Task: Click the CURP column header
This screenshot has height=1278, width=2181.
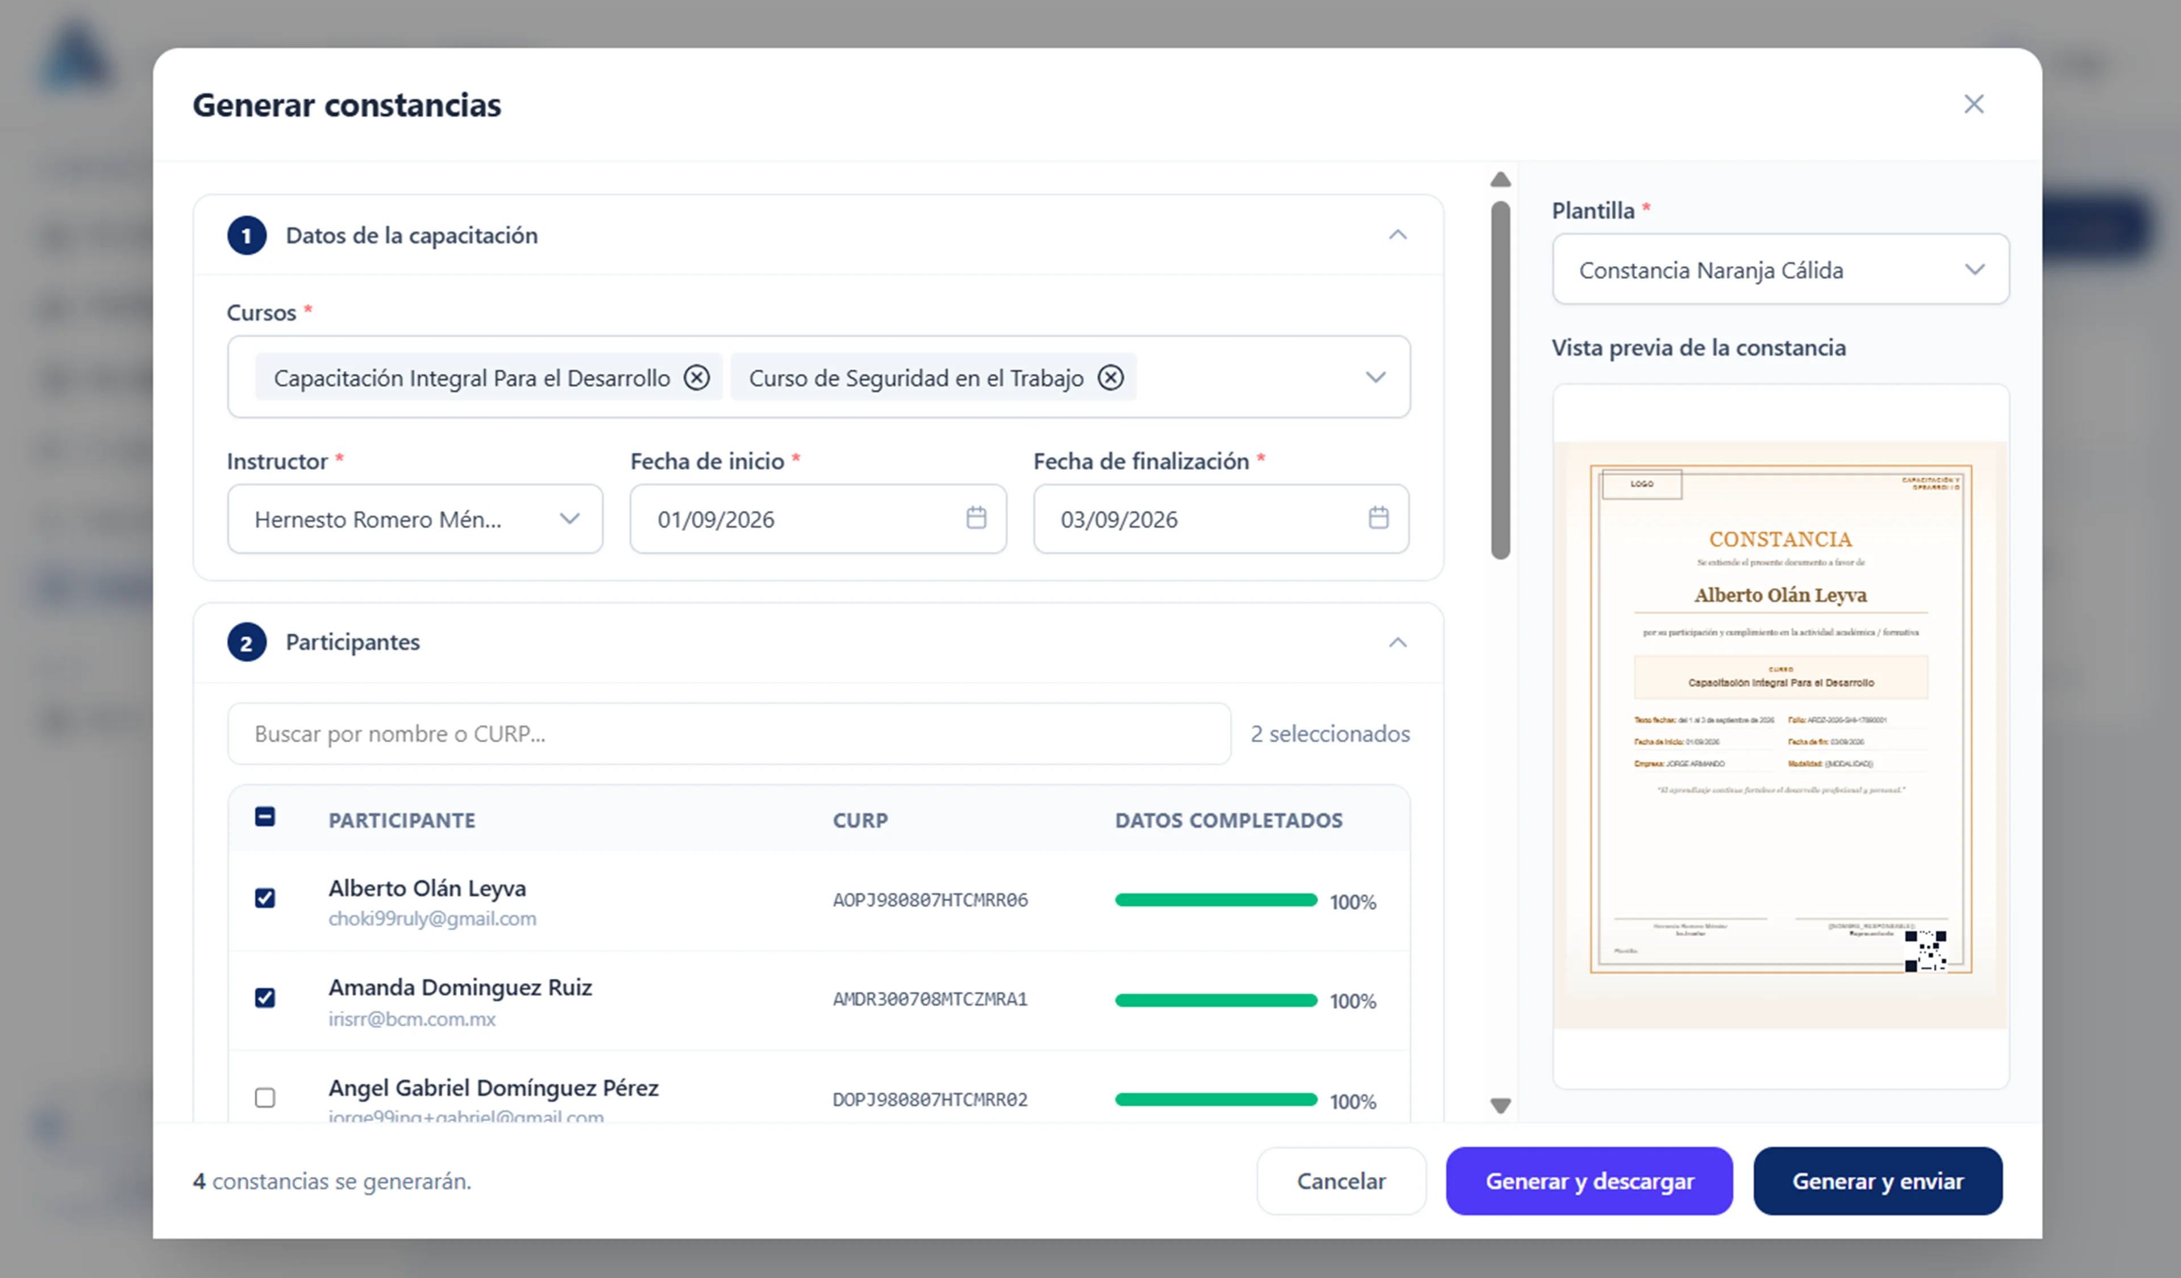Action: (860, 820)
